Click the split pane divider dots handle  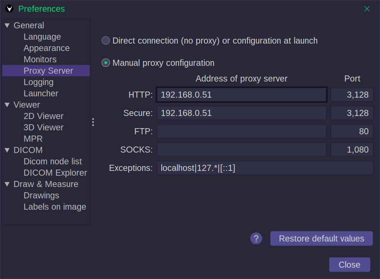[93, 122]
